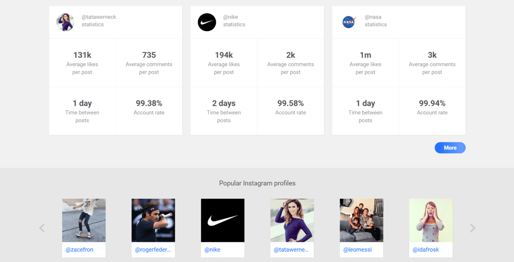Open the Nike swoosh thumbnail in carousel
Screen dimensions: 514x262
coord(223,220)
